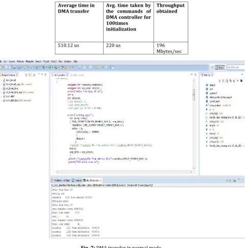Click the Debug bug icon in toolbar
This screenshot has height=248, width=247.
pyautogui.click(x=43, y=67)
